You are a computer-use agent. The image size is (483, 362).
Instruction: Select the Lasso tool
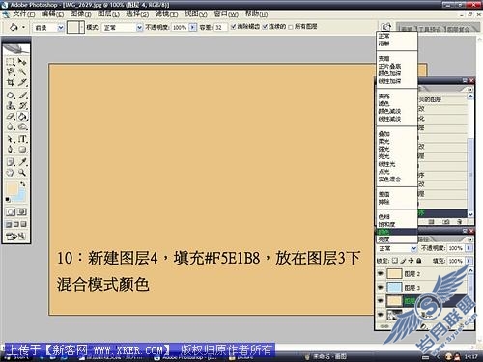(x=11, y=71)
